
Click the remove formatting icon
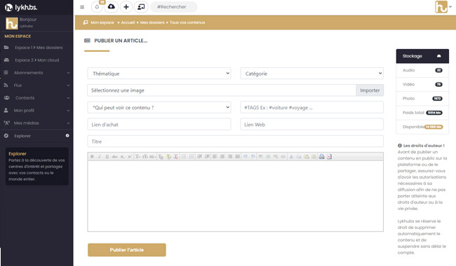coord(176,157)
